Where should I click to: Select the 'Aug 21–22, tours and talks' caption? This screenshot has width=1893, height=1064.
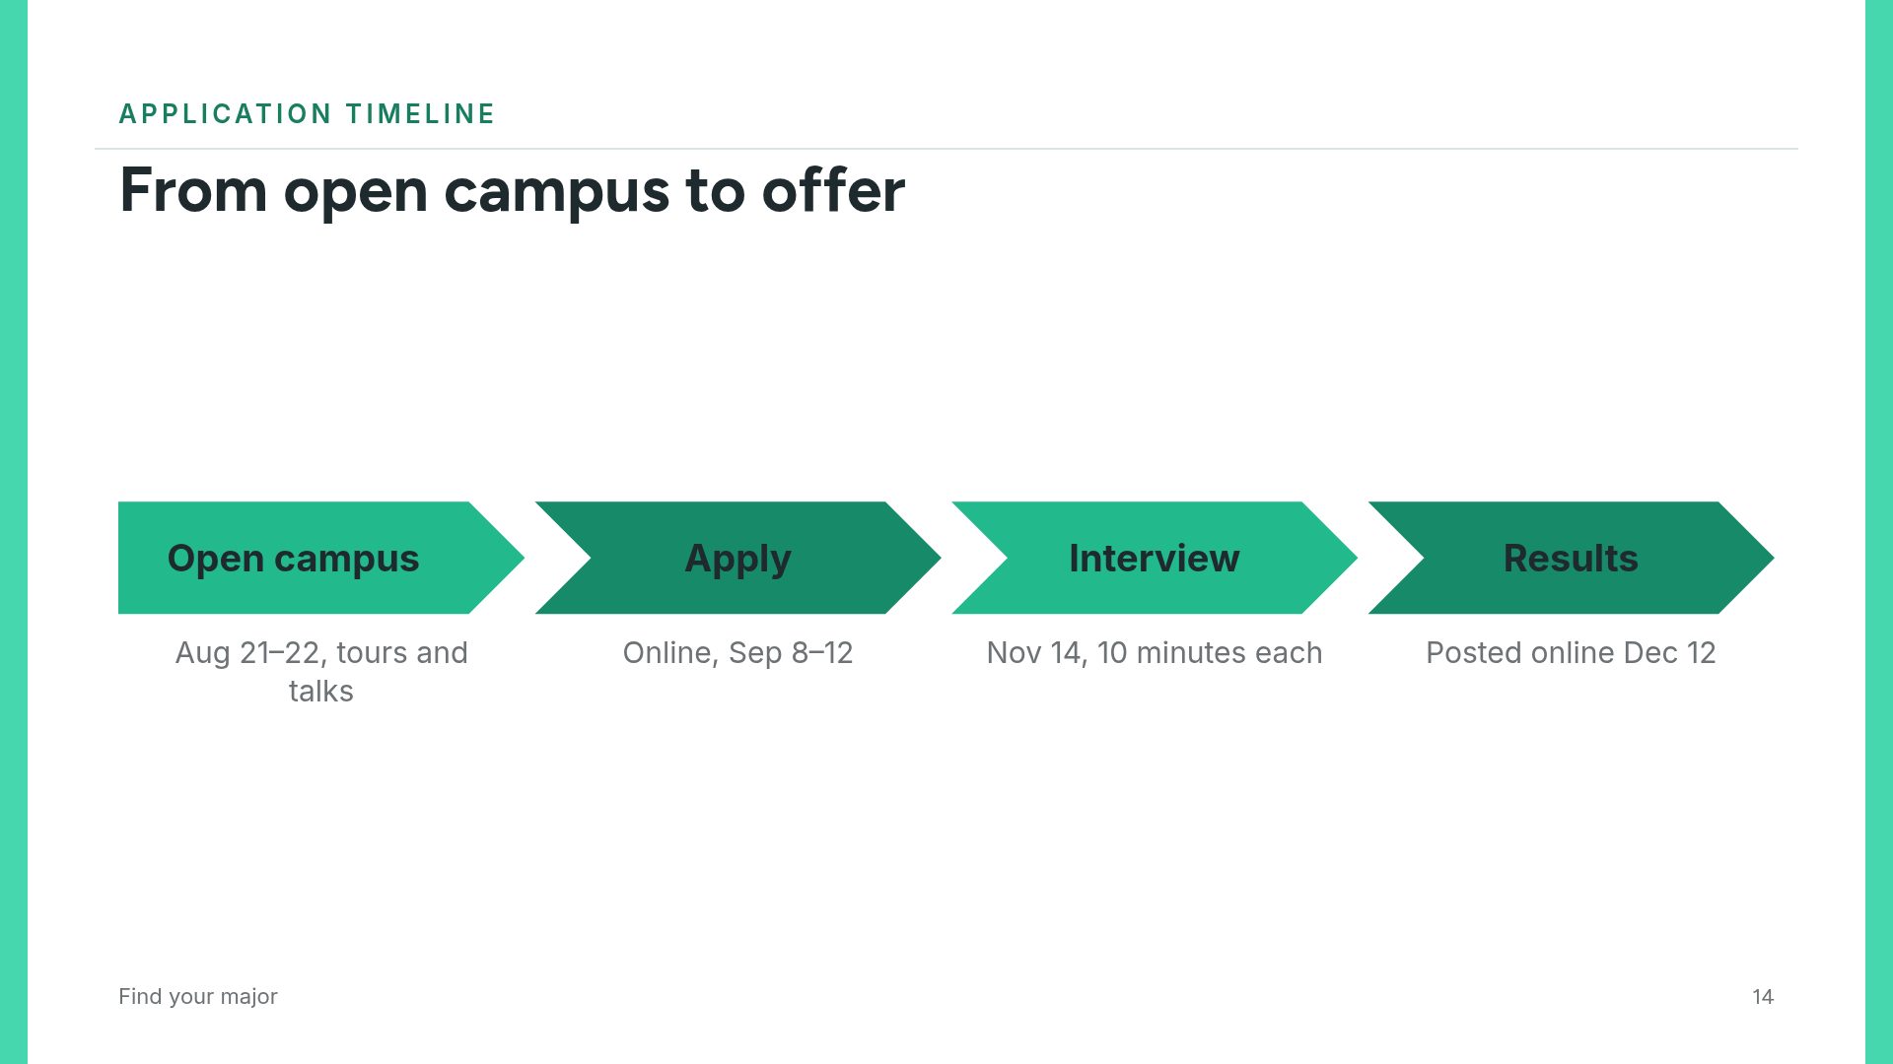[x=321, y=672]
